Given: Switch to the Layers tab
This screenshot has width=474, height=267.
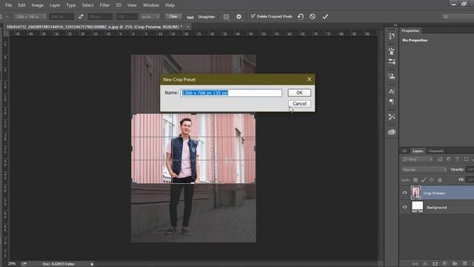Looking at the screenshot, I should [x=418, y=151].
